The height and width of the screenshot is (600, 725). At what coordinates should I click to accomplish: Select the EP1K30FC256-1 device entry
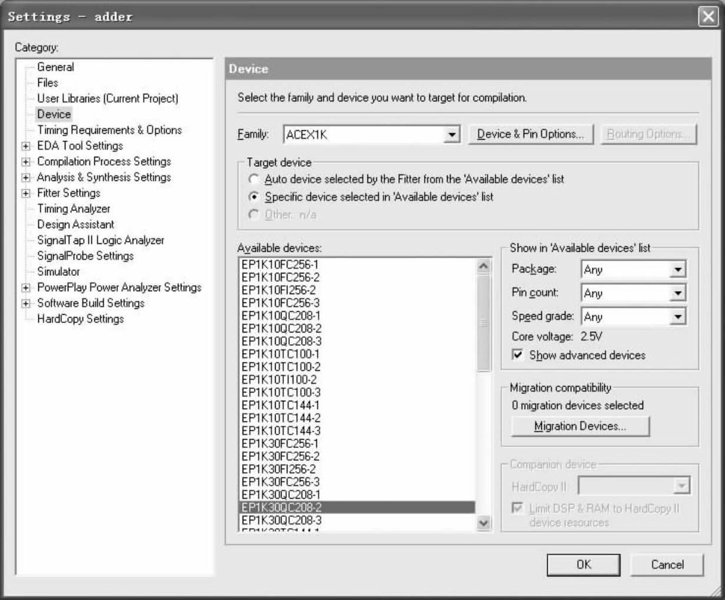(x=280, y=444)
